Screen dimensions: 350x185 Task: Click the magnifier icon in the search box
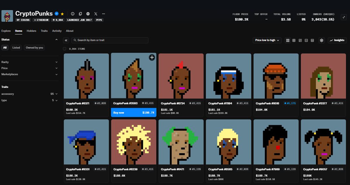pos(75,40)
